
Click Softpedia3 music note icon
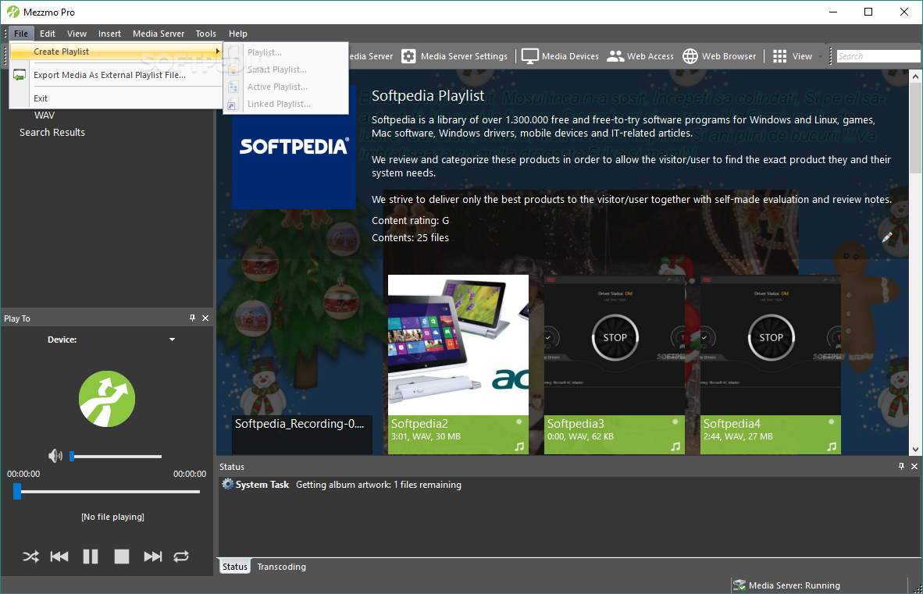point(675,446)
